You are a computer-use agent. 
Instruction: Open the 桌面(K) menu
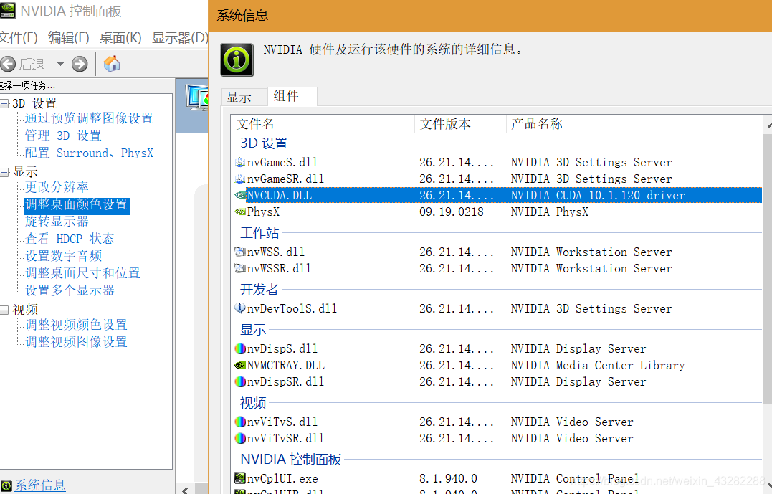[x=120, y=38]
